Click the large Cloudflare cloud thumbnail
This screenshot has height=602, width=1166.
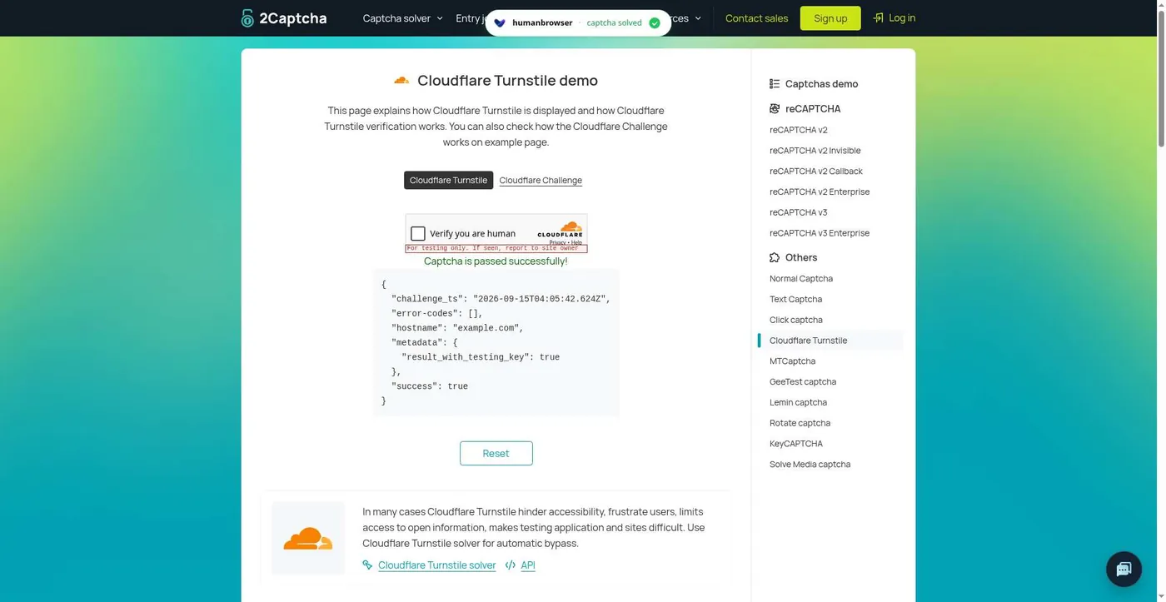point(308,538)
